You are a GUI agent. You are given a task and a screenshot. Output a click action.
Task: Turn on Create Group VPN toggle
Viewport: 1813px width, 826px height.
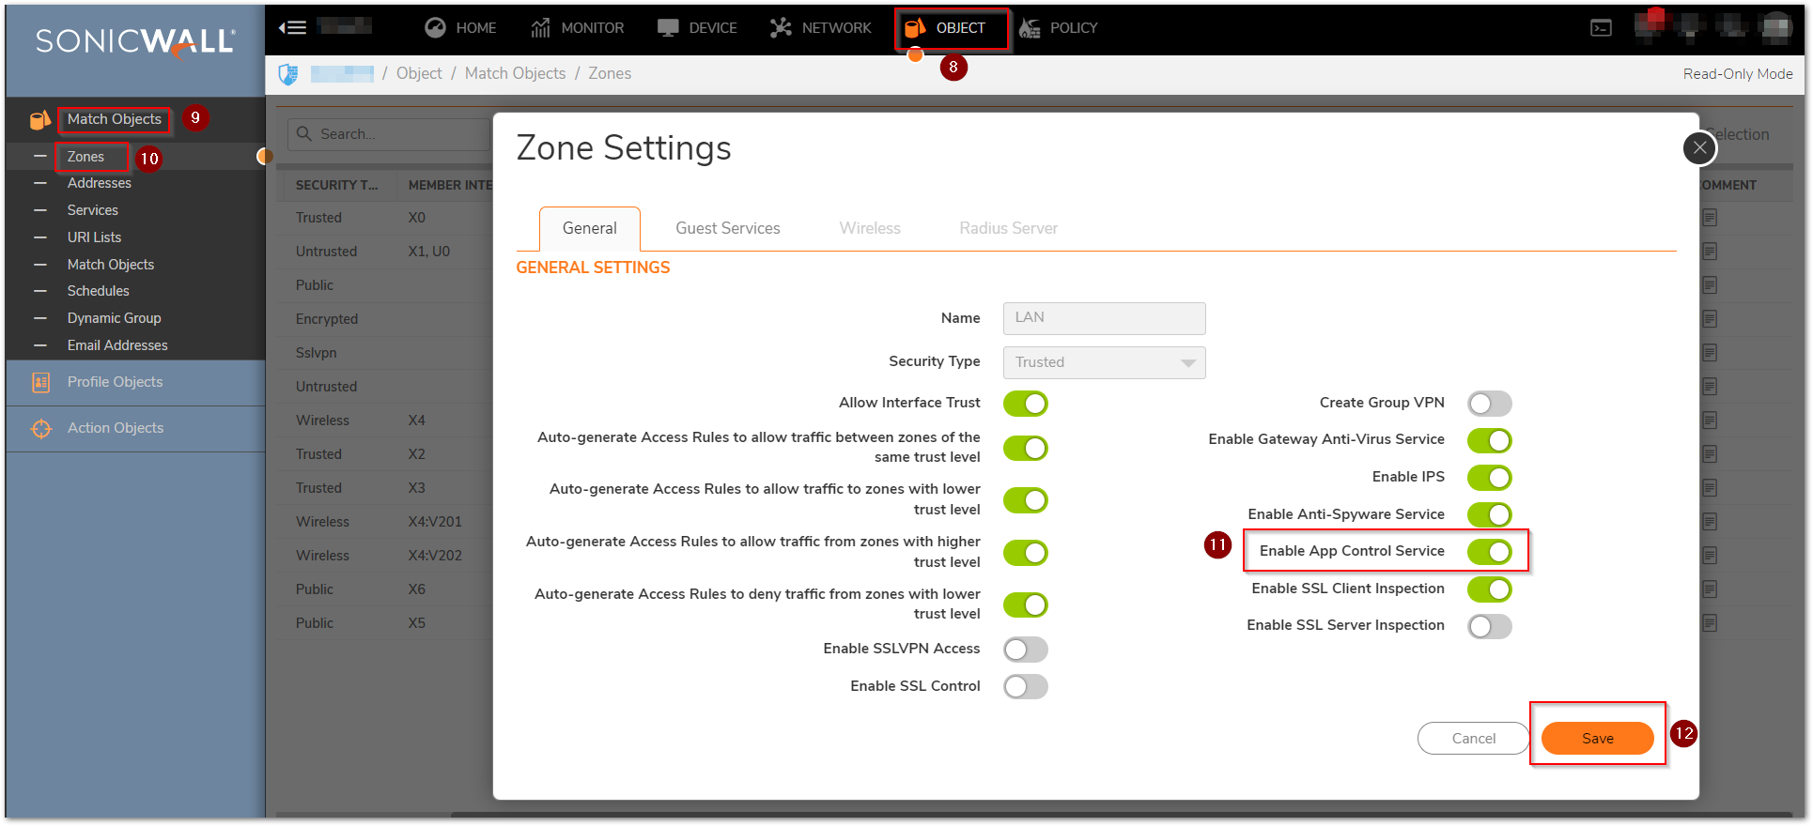pyautogui.click(x=1489, y=404)
